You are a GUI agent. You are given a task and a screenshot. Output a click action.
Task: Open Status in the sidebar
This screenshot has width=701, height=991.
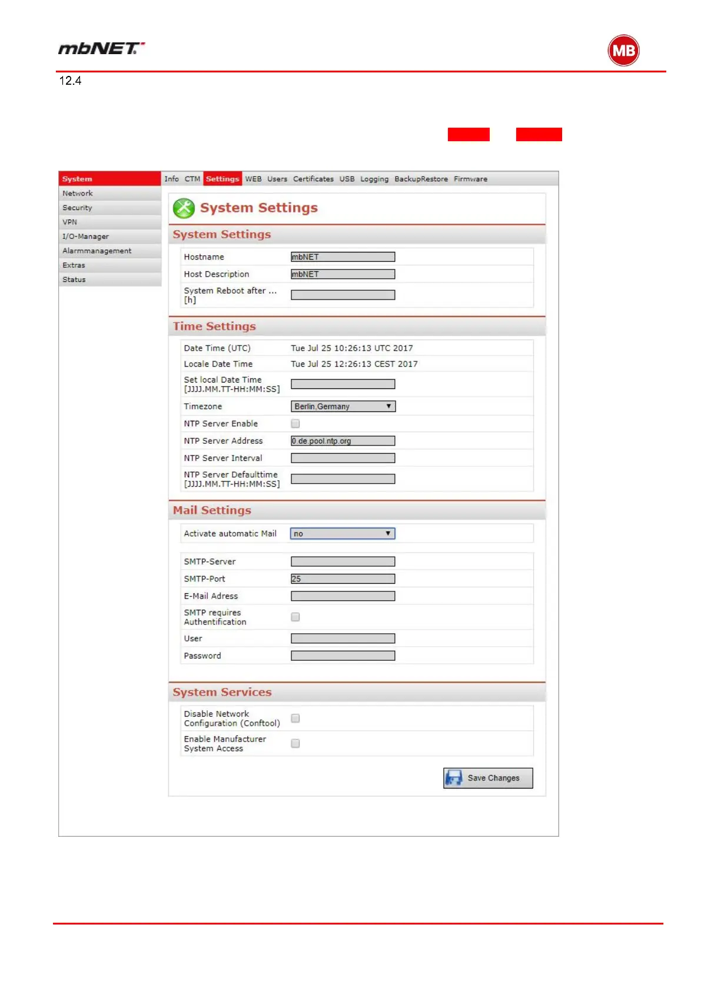click(110, 280)
